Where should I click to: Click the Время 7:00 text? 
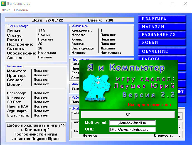tap(100, 20)
